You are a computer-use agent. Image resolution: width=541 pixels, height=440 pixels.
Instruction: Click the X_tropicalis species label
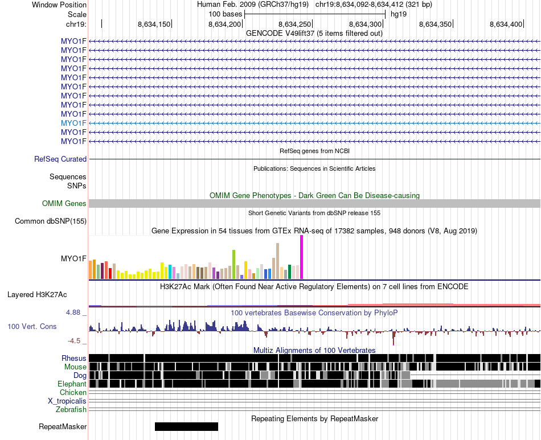(x=67, y=401)
